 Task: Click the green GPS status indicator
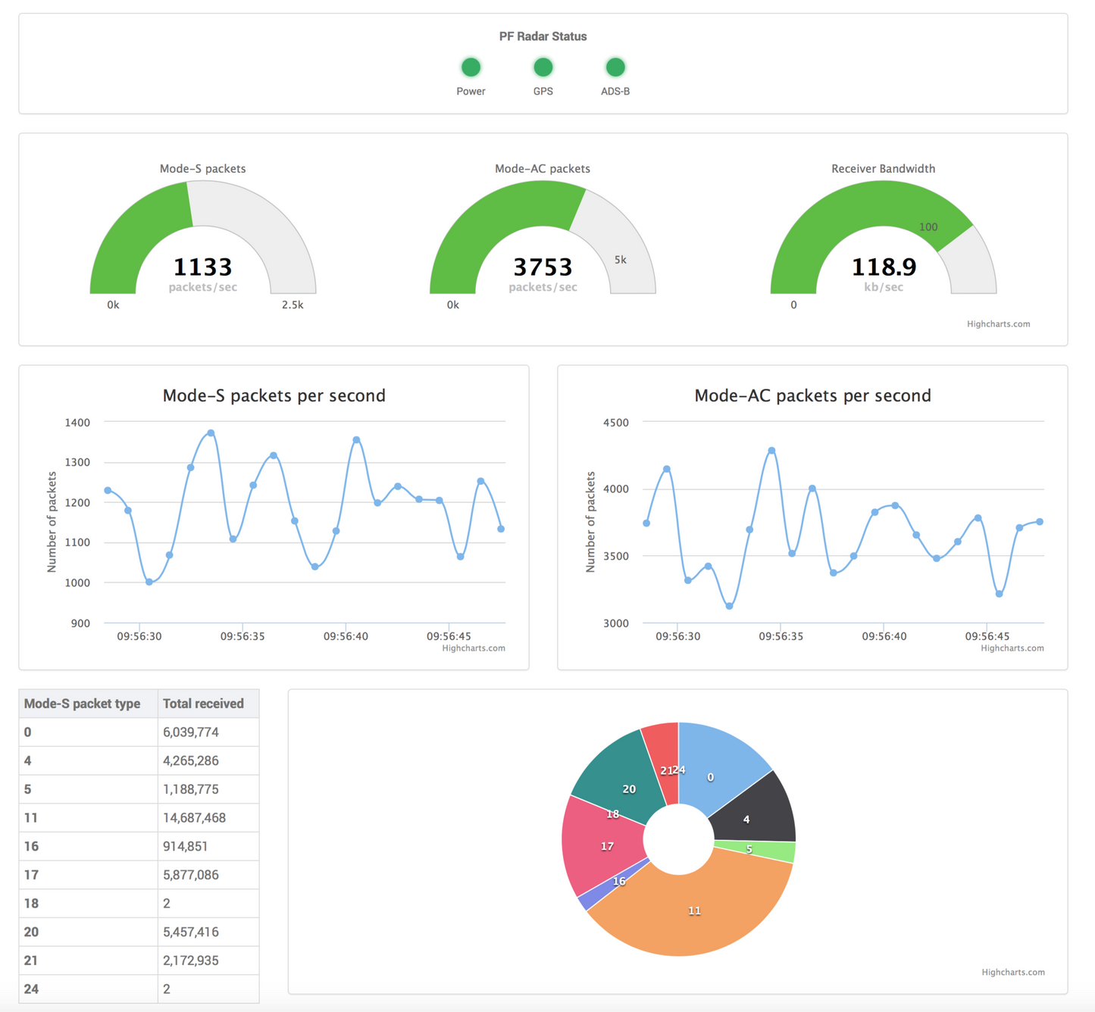pyautogui.click(x=543, y=67)
